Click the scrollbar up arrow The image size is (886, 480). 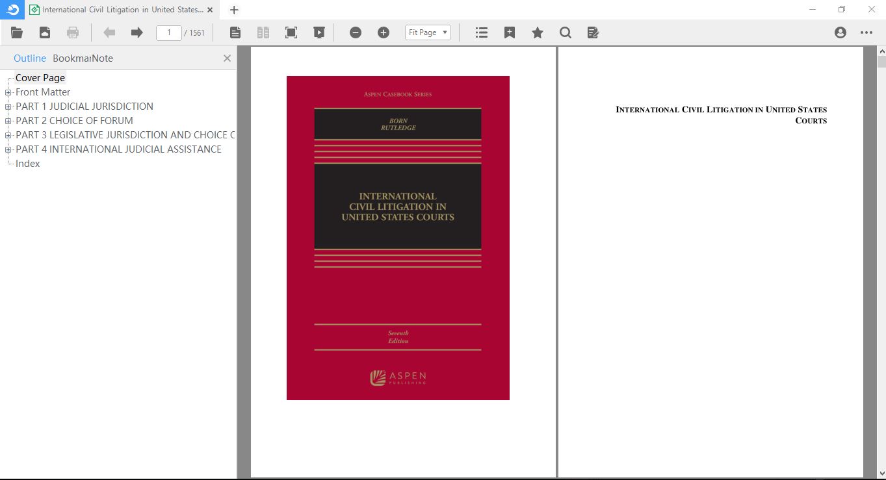(x=881, y=51)
